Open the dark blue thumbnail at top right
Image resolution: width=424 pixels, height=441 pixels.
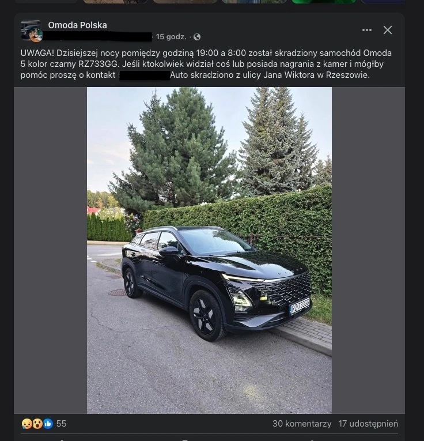[x=383, y=1]
